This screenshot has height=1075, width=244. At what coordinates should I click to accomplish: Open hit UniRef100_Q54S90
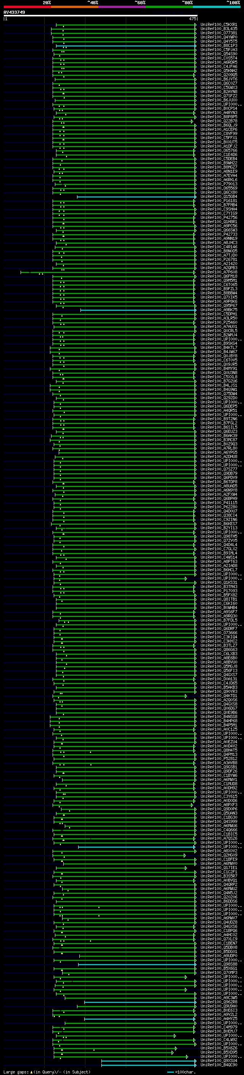218,54
